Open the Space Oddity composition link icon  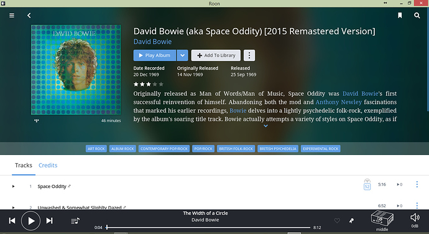(x=69, y=186)
